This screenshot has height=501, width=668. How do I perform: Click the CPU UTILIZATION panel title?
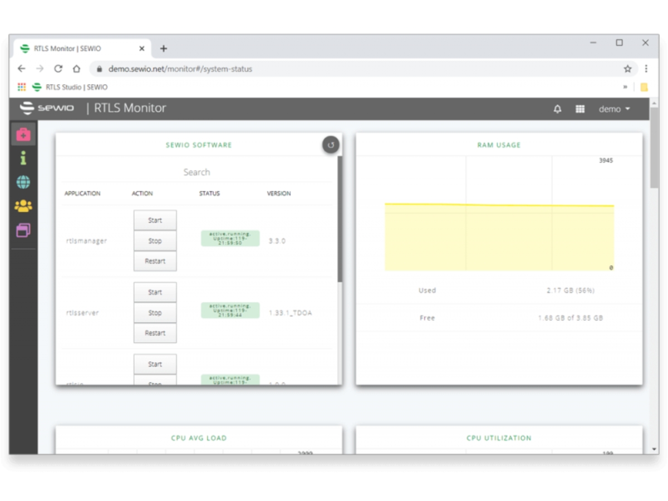click(x=499, y=438)
